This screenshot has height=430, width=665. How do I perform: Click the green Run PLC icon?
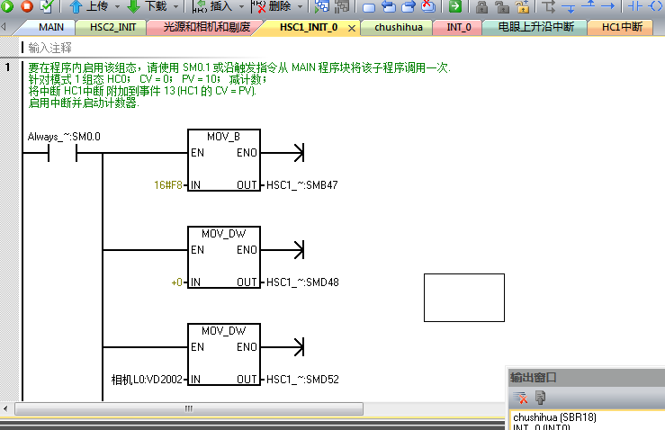point(8,6)
